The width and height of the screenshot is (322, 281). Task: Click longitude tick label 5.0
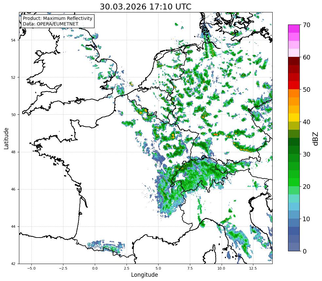(x=158, y=268)
